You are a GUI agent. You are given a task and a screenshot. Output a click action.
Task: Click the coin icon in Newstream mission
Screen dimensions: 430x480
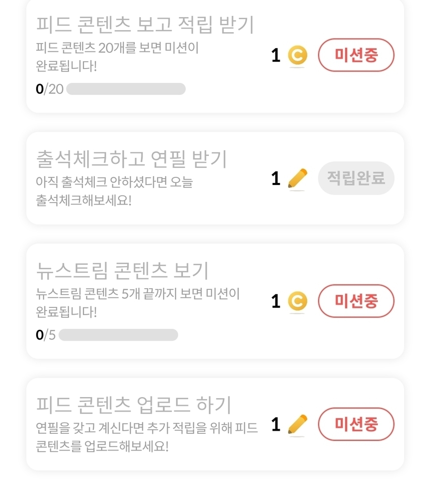(297, 301)
